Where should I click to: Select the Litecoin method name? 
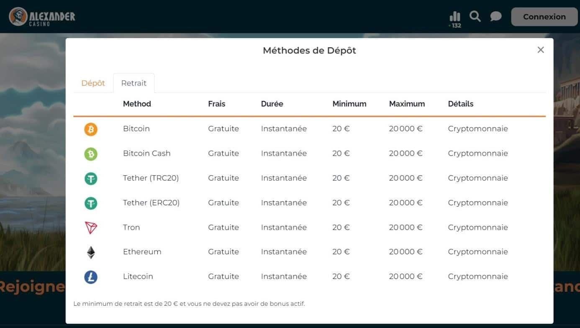point(138,276)
